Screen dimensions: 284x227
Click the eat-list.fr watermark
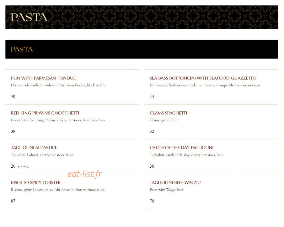85,174
